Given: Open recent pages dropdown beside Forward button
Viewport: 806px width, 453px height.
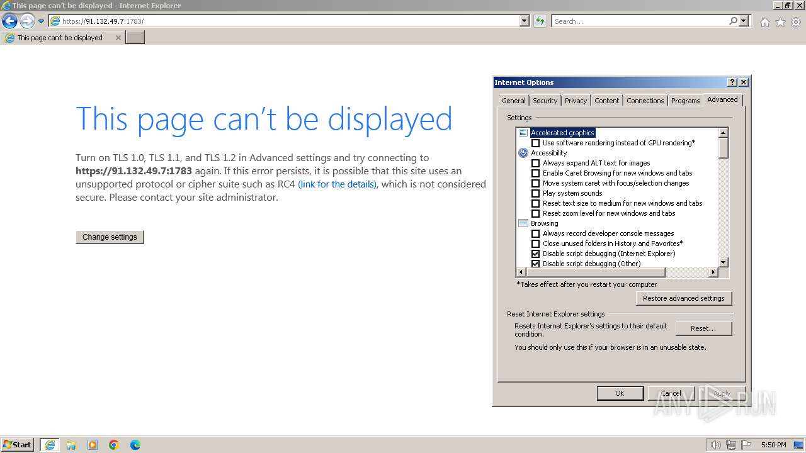Looking at the screenshot, I should point(42,21).
